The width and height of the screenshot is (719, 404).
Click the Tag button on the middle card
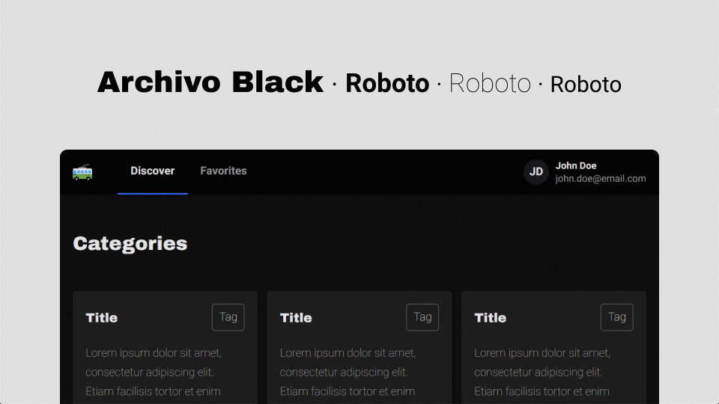422,317
